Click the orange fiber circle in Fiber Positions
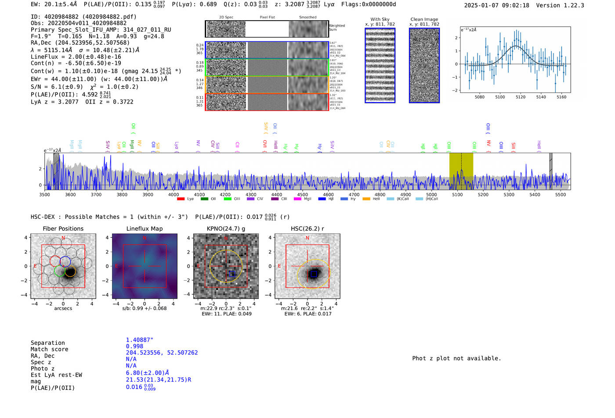 (x=70, y=272)
